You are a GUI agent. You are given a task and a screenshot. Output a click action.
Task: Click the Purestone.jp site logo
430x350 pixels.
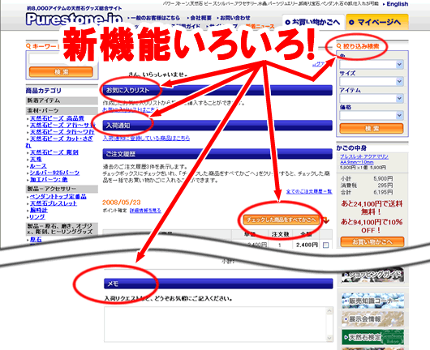(x=74, y=19)
